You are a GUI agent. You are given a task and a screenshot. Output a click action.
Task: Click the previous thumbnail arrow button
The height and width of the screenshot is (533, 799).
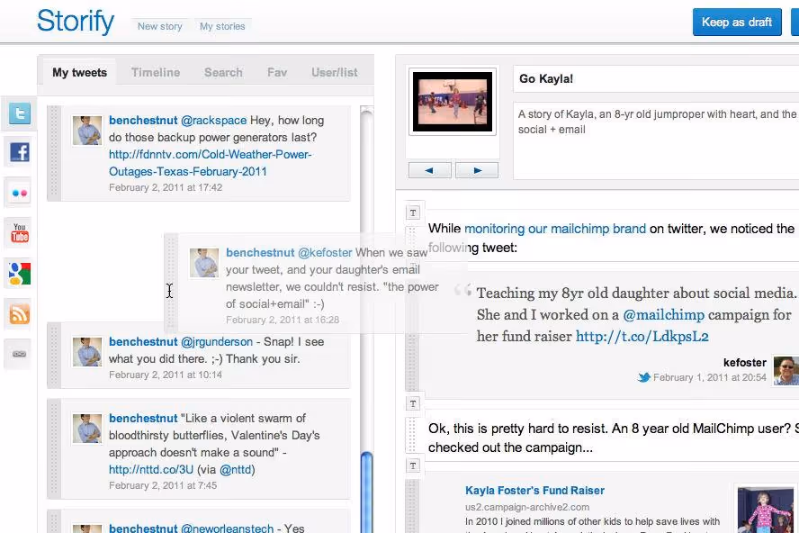429,170
